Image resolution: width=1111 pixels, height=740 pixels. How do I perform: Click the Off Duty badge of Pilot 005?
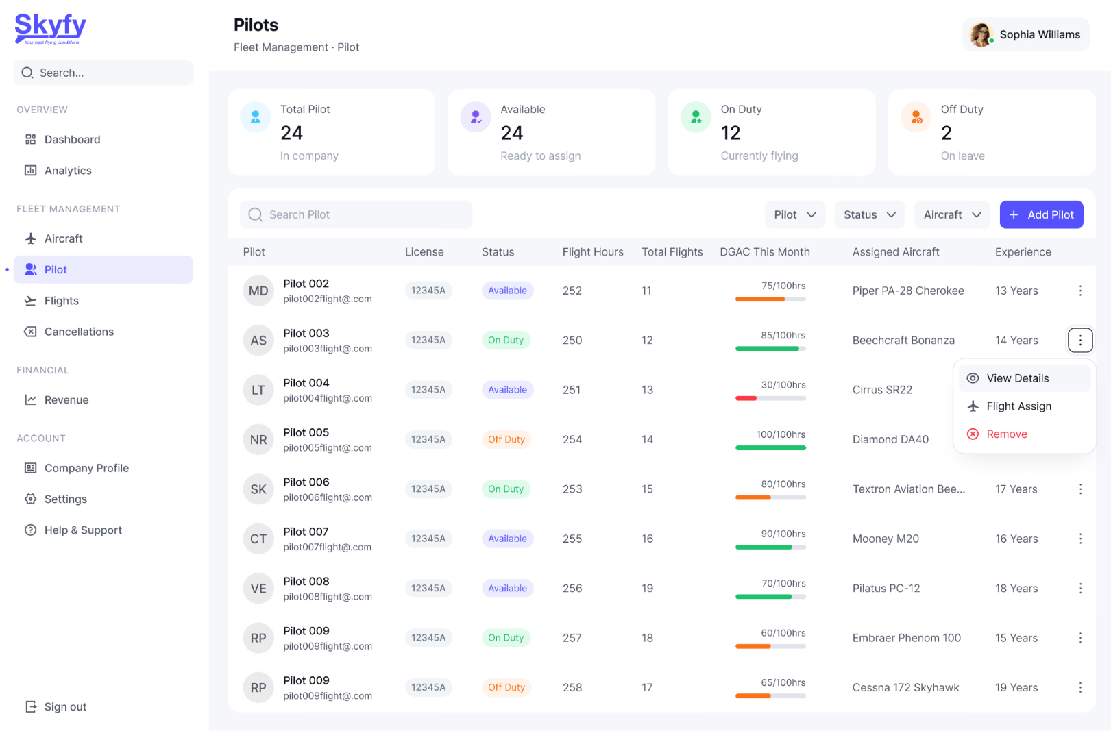pos(506,440)
